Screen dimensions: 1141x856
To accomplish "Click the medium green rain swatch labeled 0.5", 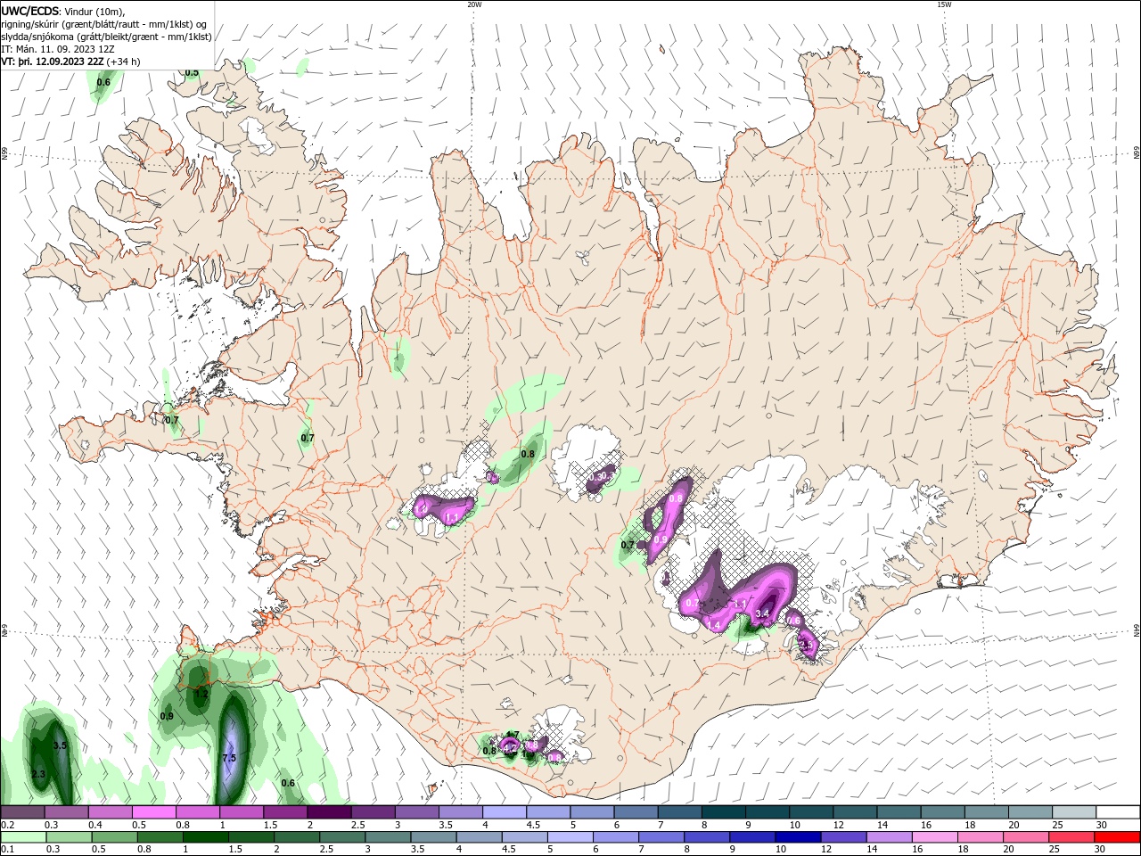I will click(114, 837).
